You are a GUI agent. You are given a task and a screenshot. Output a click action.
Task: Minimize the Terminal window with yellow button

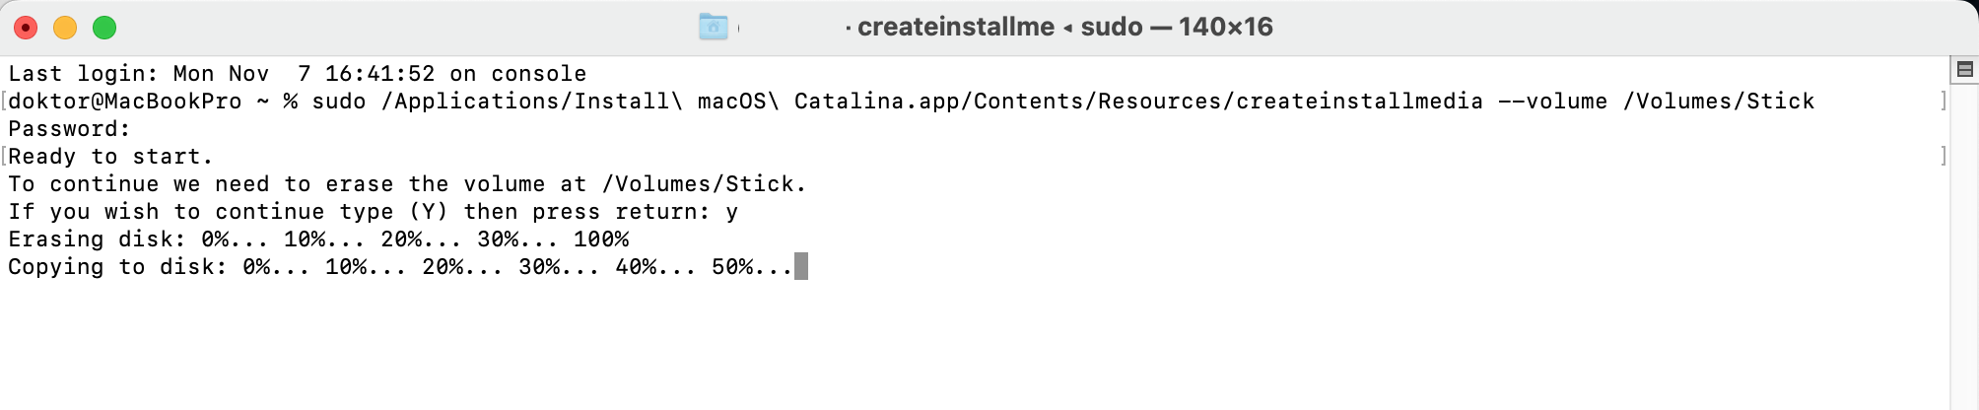pyautogui.click(x=65, y=28)
